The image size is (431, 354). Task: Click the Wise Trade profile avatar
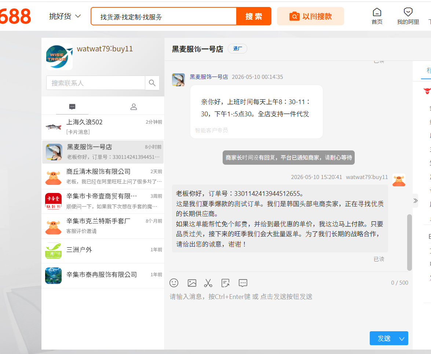[x=59, y=56]
